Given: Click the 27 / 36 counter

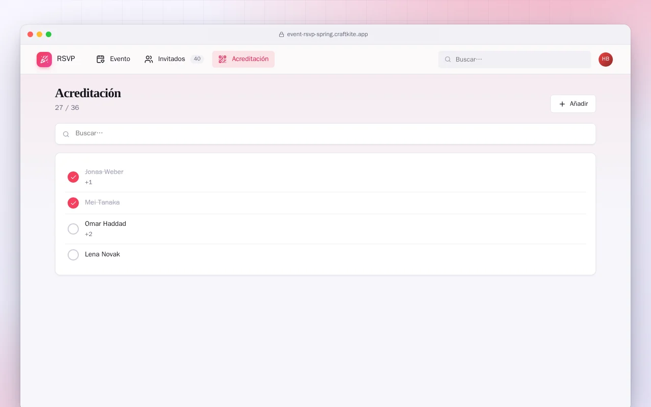Looking at the screenshot, I should (x=67, y=108).
